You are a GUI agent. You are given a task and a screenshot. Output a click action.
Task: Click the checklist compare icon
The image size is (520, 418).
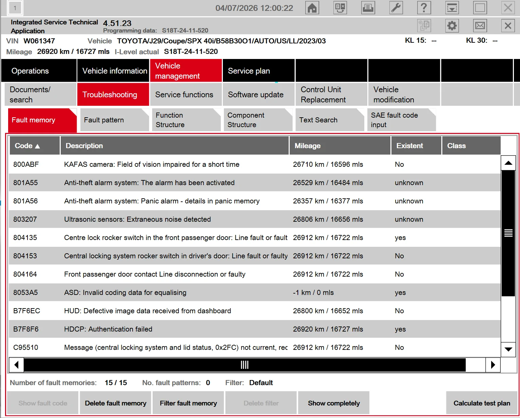[x=340, y=8]
